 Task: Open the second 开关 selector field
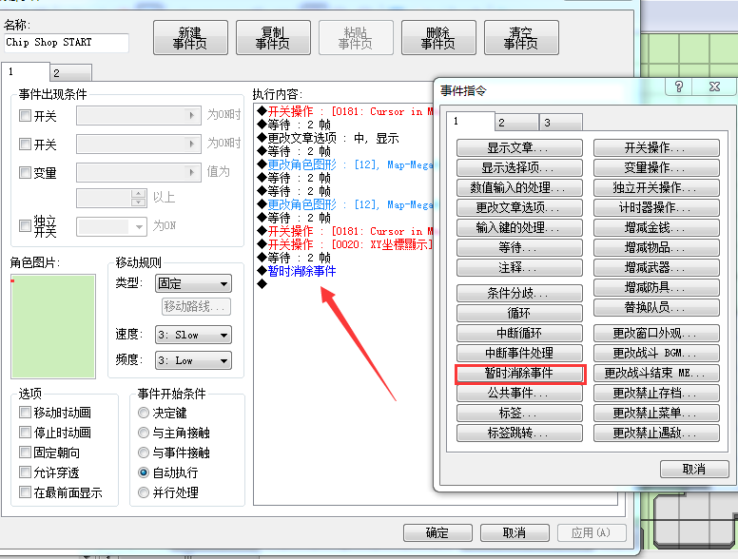[139, 144]
